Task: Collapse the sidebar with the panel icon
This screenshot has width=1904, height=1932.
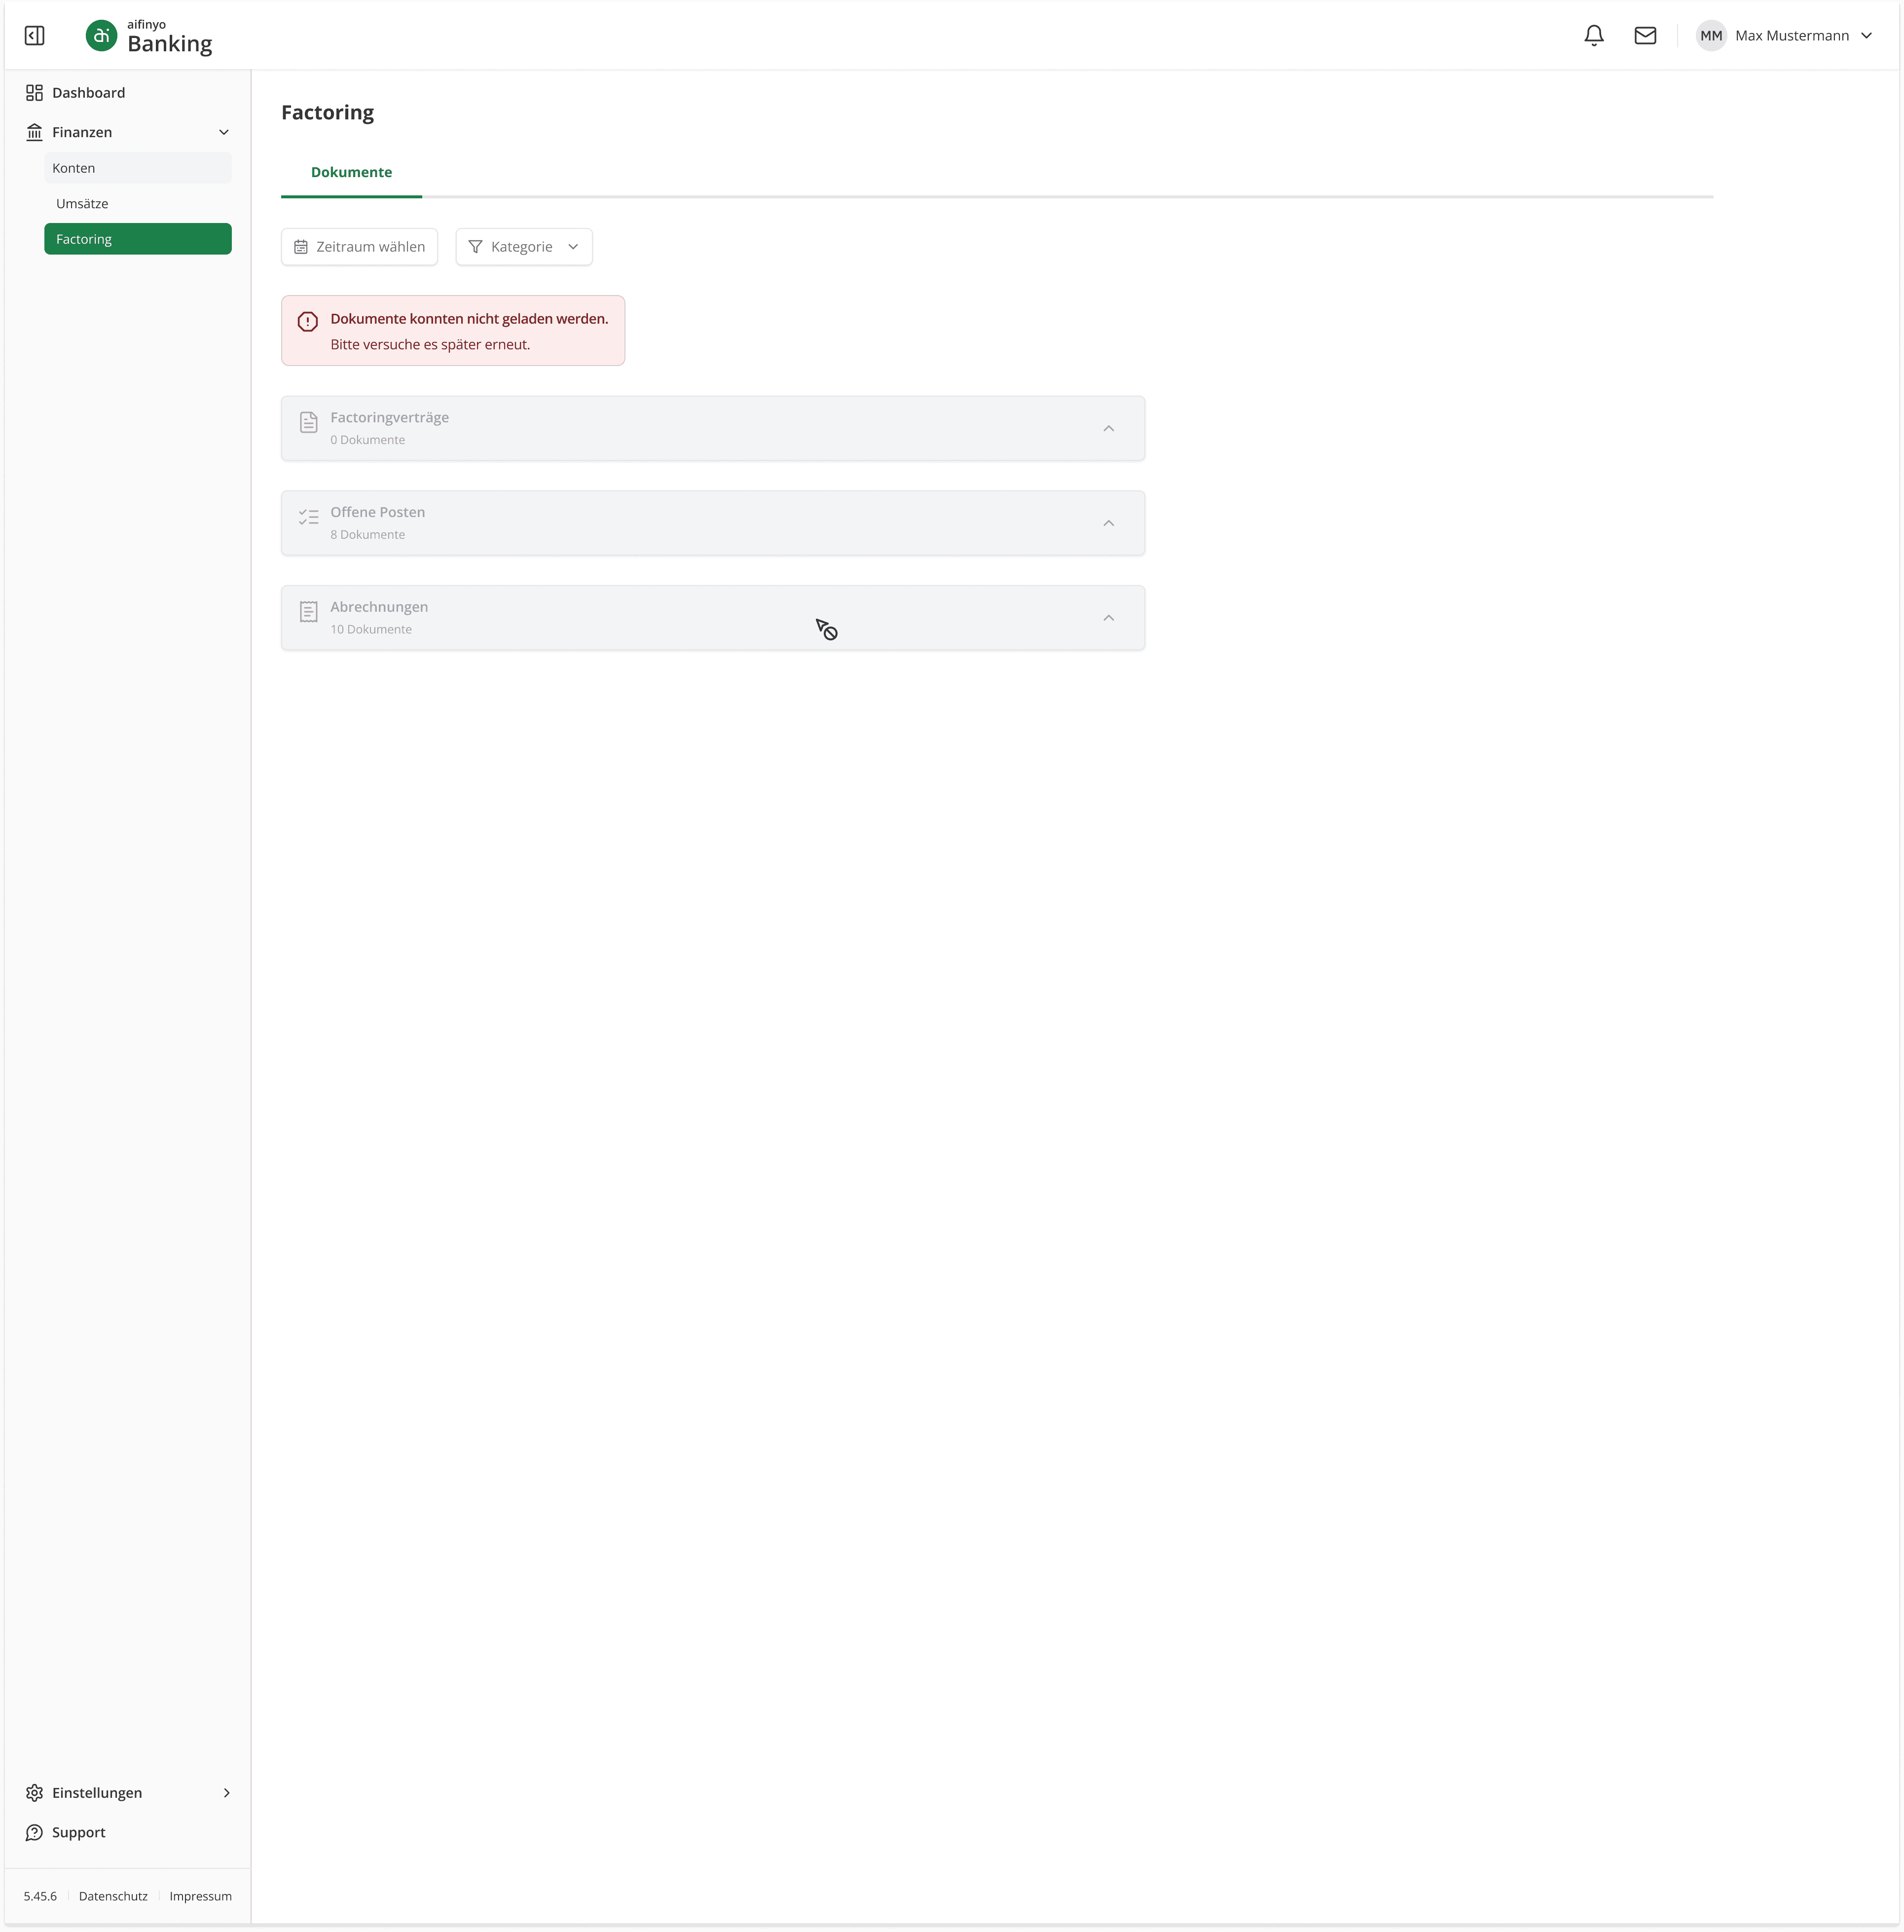Action: 34,36
